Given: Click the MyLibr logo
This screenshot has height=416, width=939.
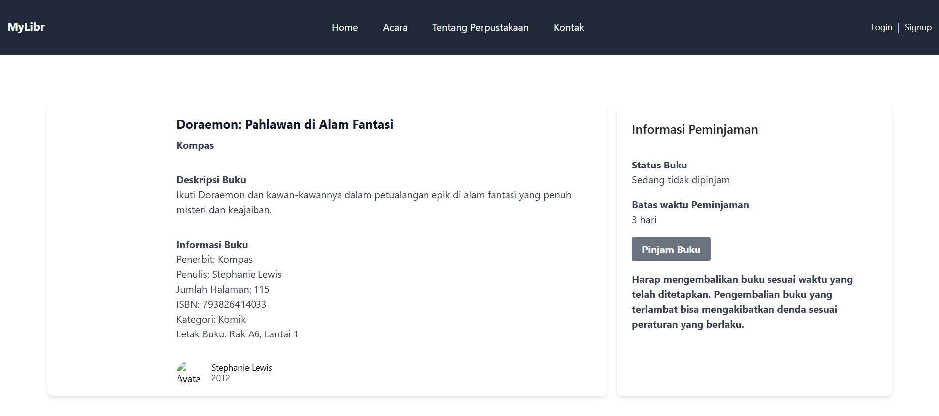Looking at the screenshot, I should (26, 27).
